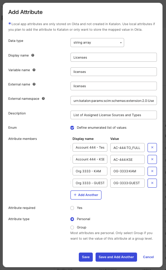
Task: Open help tooltip for Display name
Action: tap(33, 55)
